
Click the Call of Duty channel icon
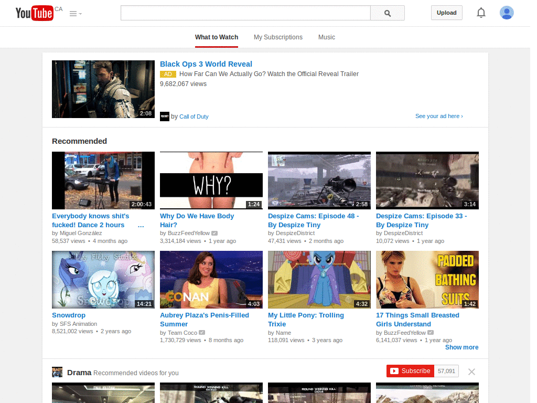pyautogui.click(x=164, y=116)
